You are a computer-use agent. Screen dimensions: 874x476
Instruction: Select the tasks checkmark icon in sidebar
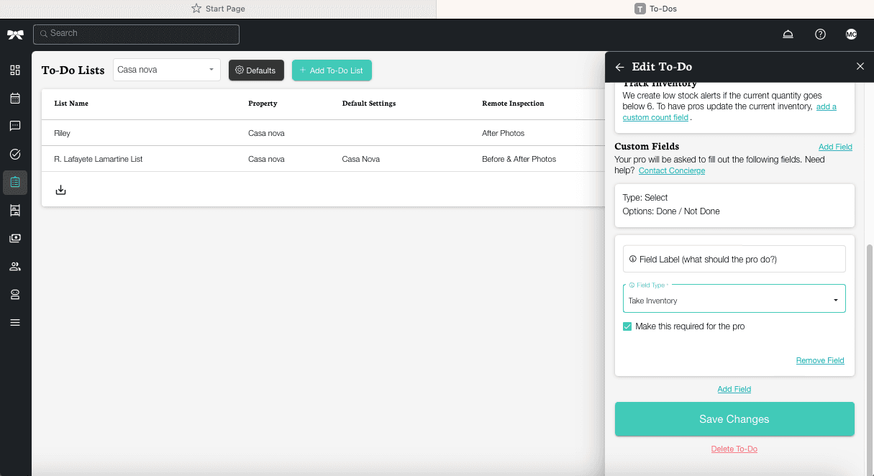[x=15, y=154]
